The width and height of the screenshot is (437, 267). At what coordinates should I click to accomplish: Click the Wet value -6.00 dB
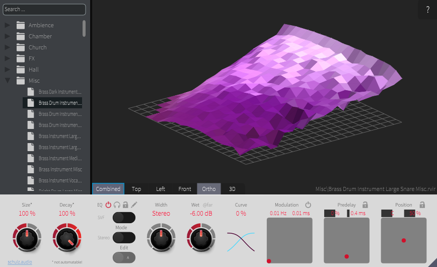(201, 214)
